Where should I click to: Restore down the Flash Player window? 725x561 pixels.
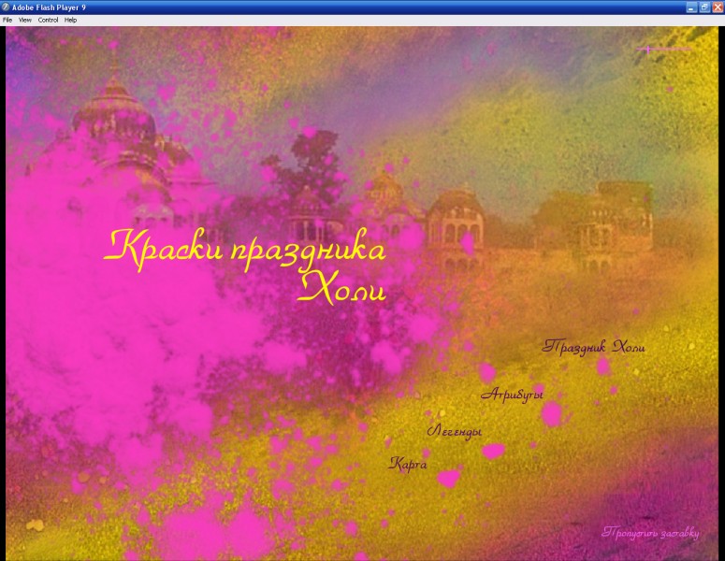pos(704,7)
